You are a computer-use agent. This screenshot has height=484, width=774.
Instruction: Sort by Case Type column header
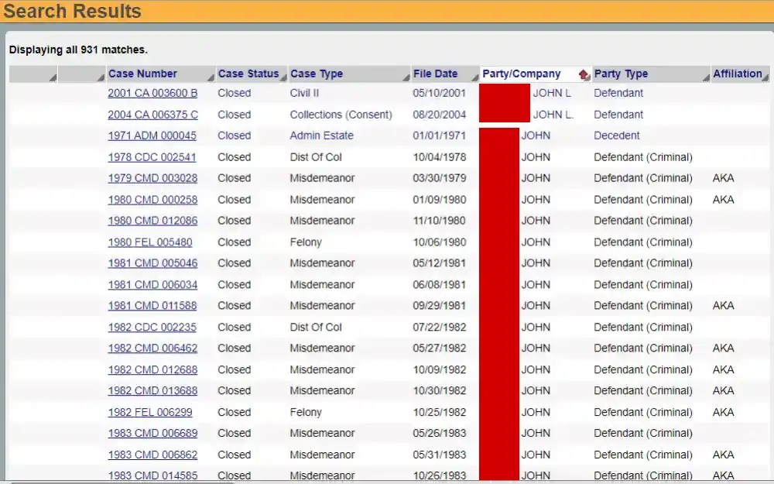pyautogui.click(x=317, y=74)
